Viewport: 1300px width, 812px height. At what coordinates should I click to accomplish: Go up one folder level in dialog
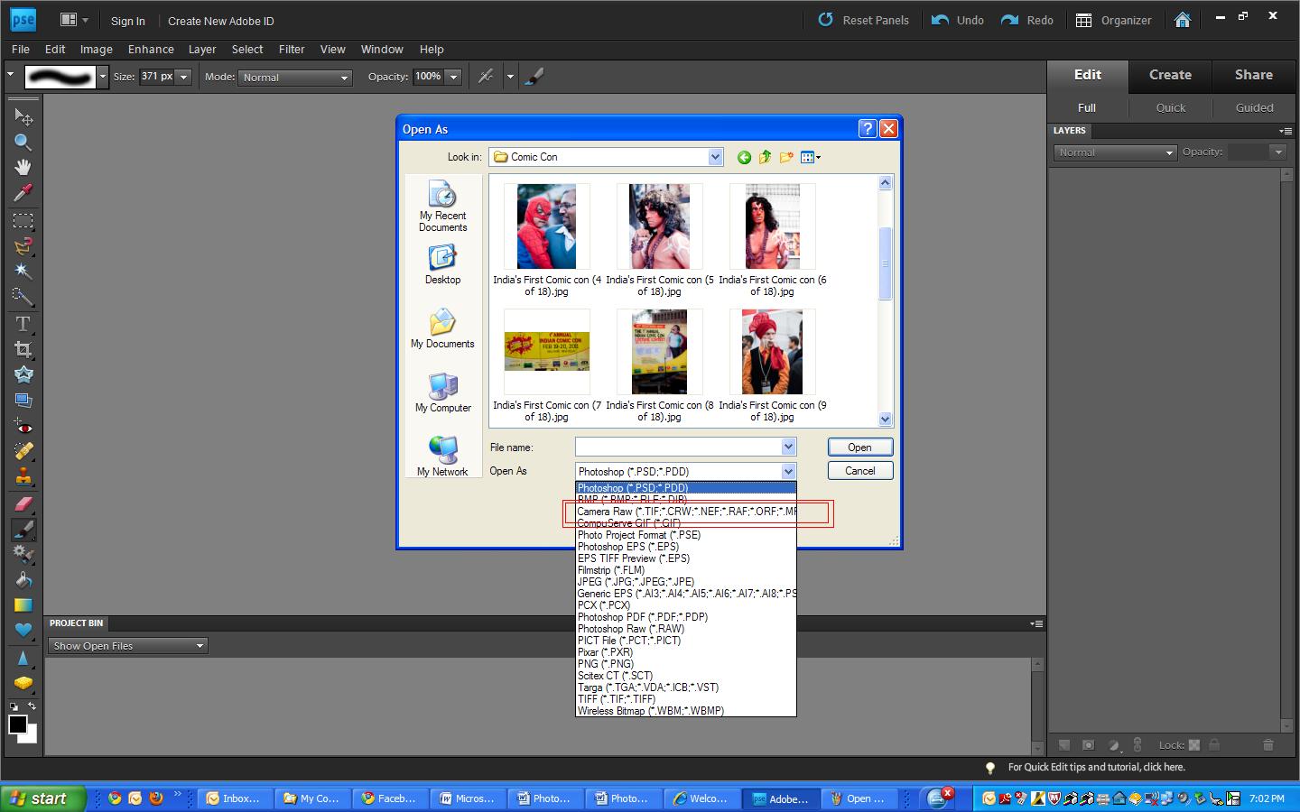tap(766, 157)
